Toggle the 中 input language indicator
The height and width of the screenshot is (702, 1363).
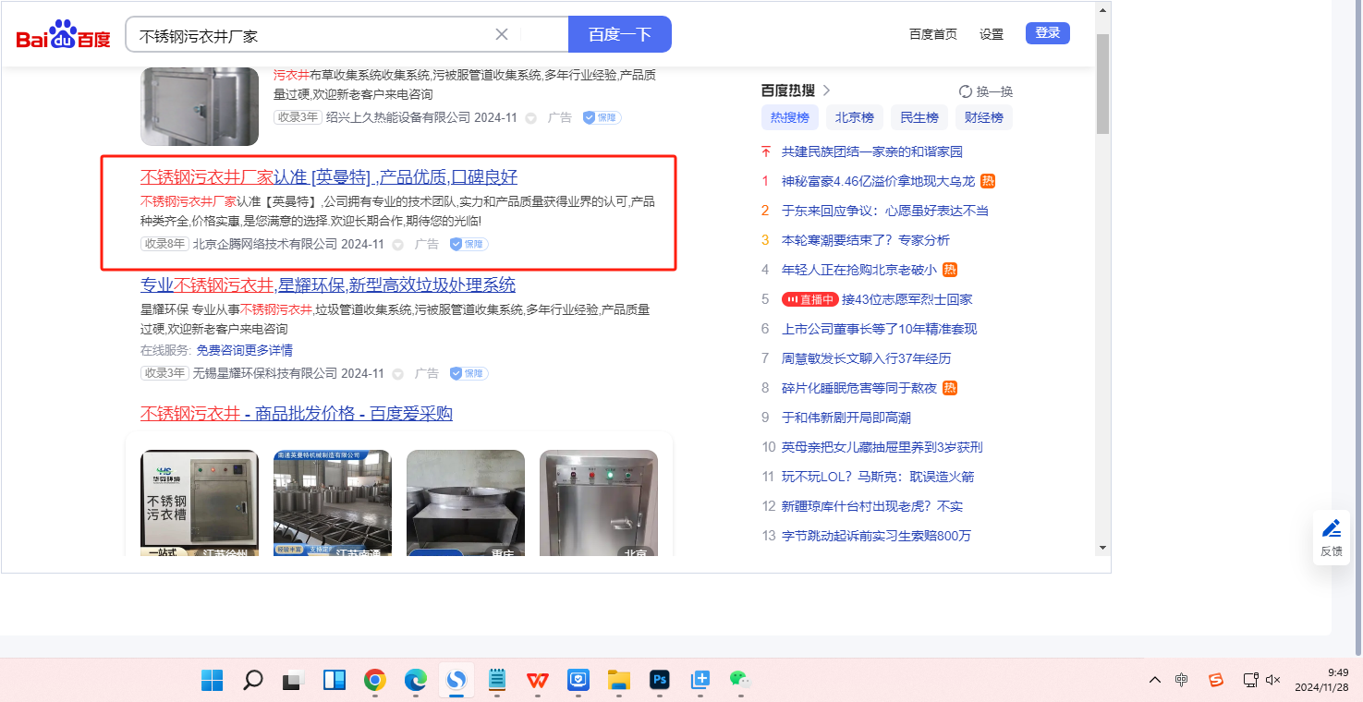[1182, 681]
